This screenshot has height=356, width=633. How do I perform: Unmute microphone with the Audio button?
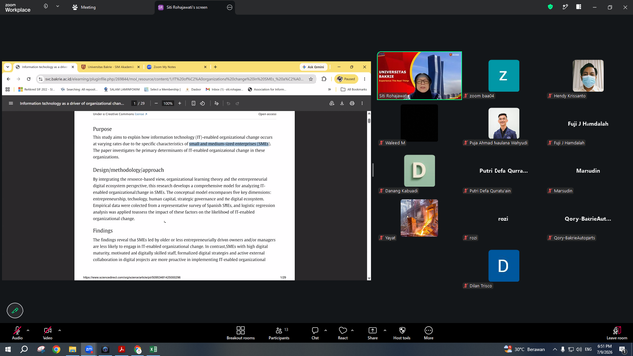click(17, 332)
